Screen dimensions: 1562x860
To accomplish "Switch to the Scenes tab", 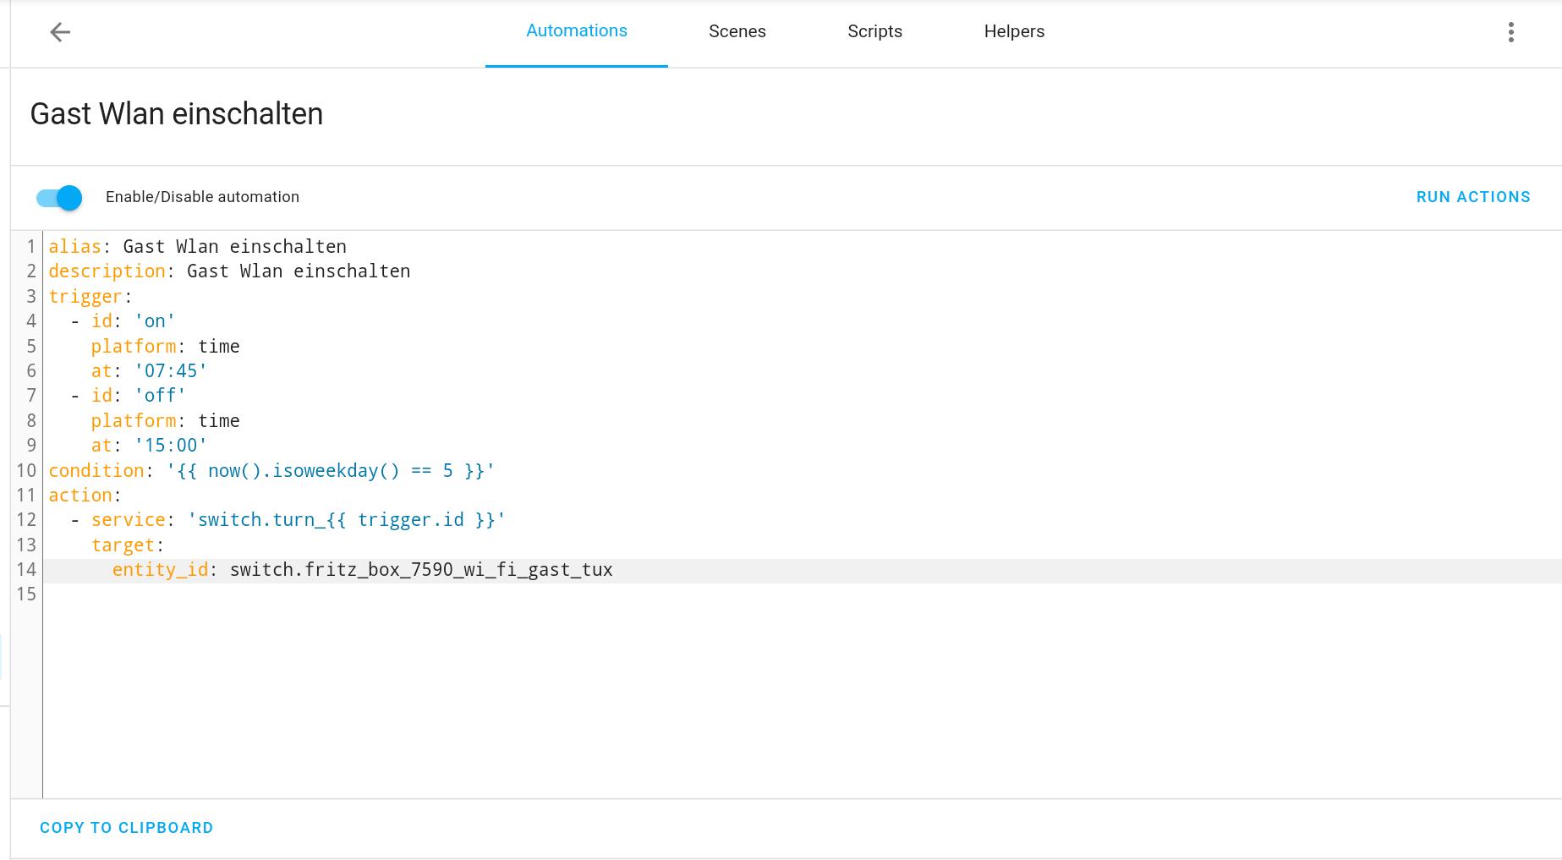I will [737, 31].
